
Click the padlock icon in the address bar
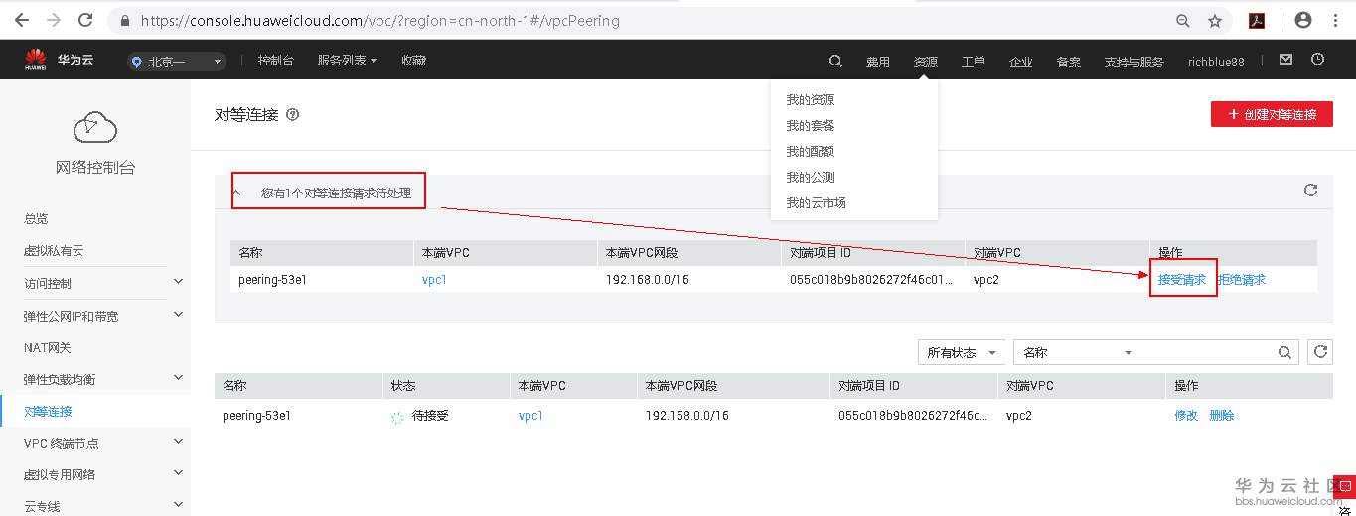point(125,20)
